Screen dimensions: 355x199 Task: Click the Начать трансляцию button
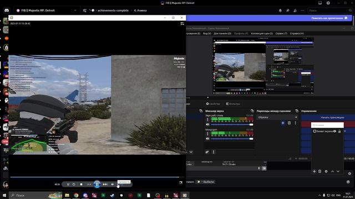(x=328, y=118)
